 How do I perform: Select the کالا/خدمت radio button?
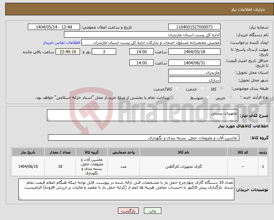[177, 88]
